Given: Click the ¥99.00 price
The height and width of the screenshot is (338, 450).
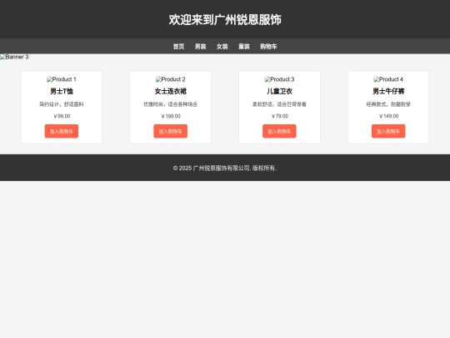Looking at the screenshot, I should click(x=62, y=116).
